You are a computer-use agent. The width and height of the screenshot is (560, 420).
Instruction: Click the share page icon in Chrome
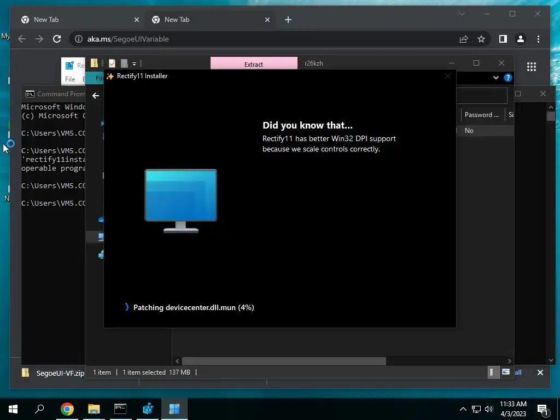464,39
